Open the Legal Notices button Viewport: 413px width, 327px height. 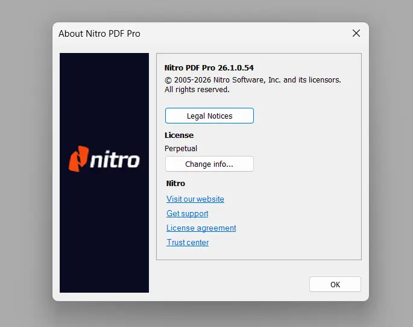209,116
